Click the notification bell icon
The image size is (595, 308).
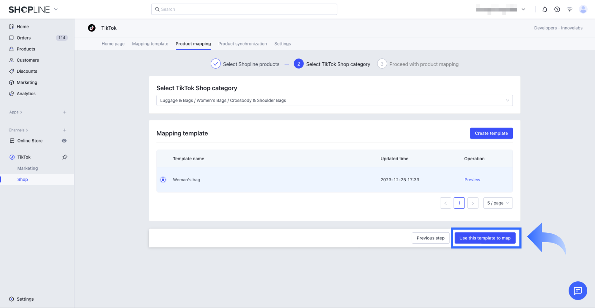[545, 9]
